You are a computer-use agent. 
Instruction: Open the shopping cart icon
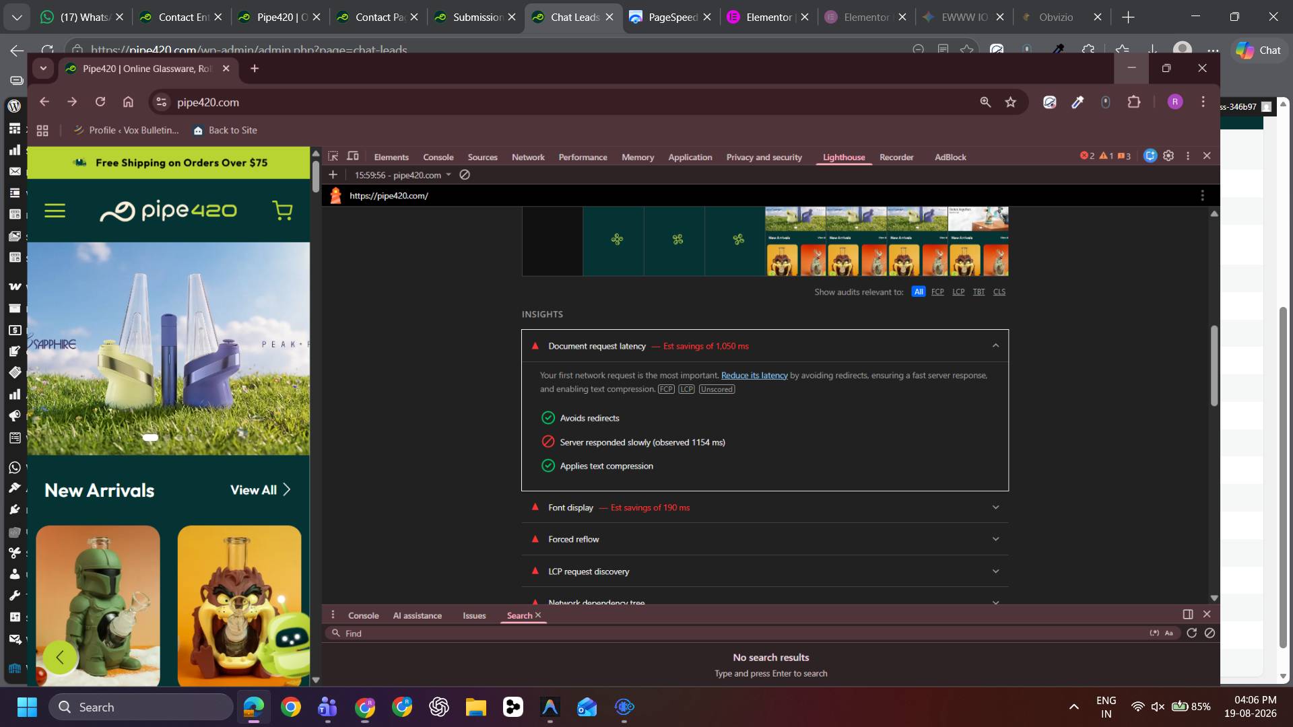[282, 211]
